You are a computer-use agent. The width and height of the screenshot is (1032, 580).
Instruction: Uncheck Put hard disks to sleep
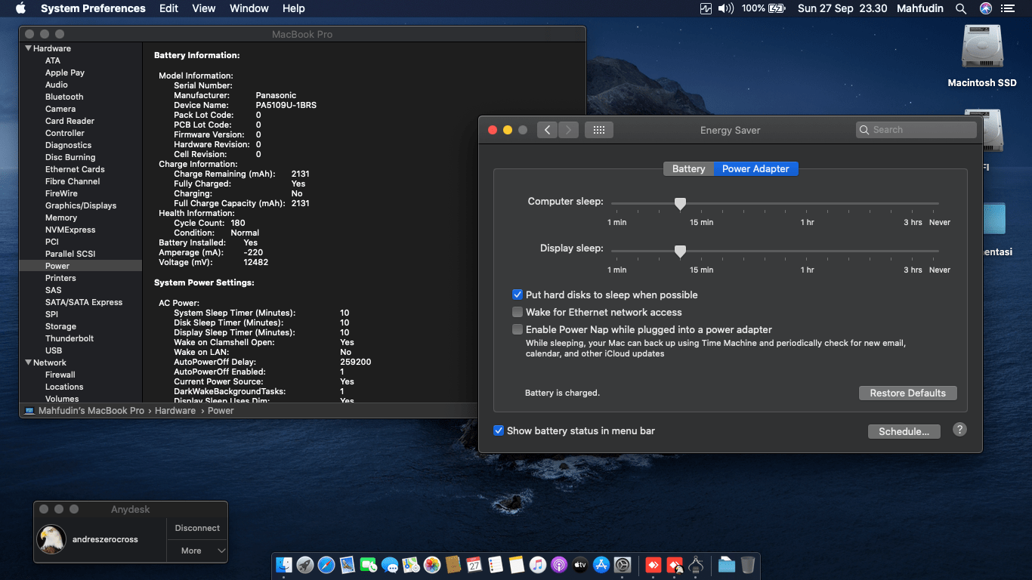pos(518,295)
